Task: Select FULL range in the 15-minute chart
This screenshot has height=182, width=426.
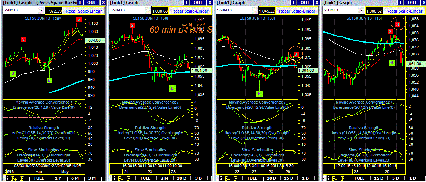Action: 360,178
